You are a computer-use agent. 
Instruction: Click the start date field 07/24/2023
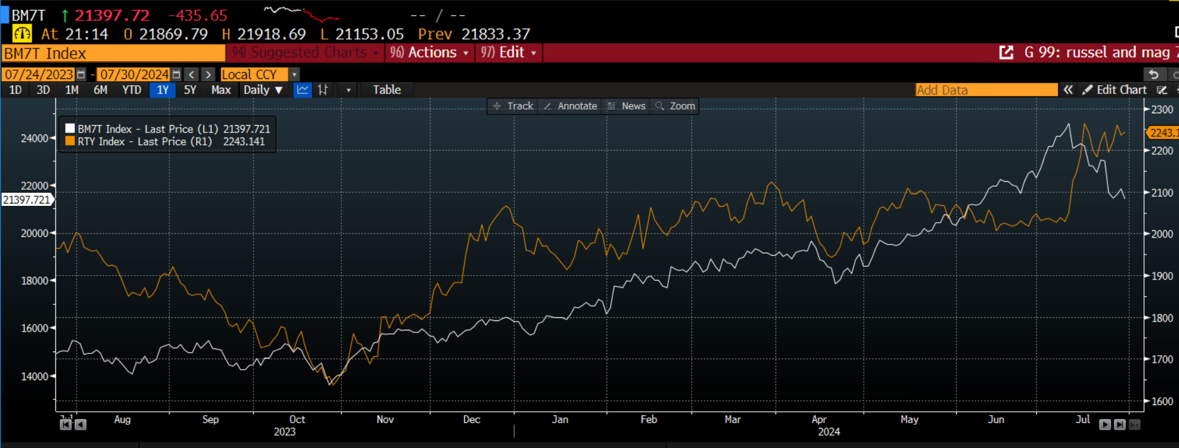[39, 75]
